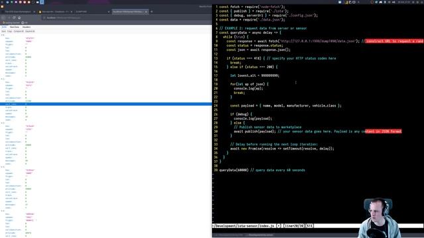424x238 pixels.
Task: Collapse JSON array item 2
Action: [1, 123]
